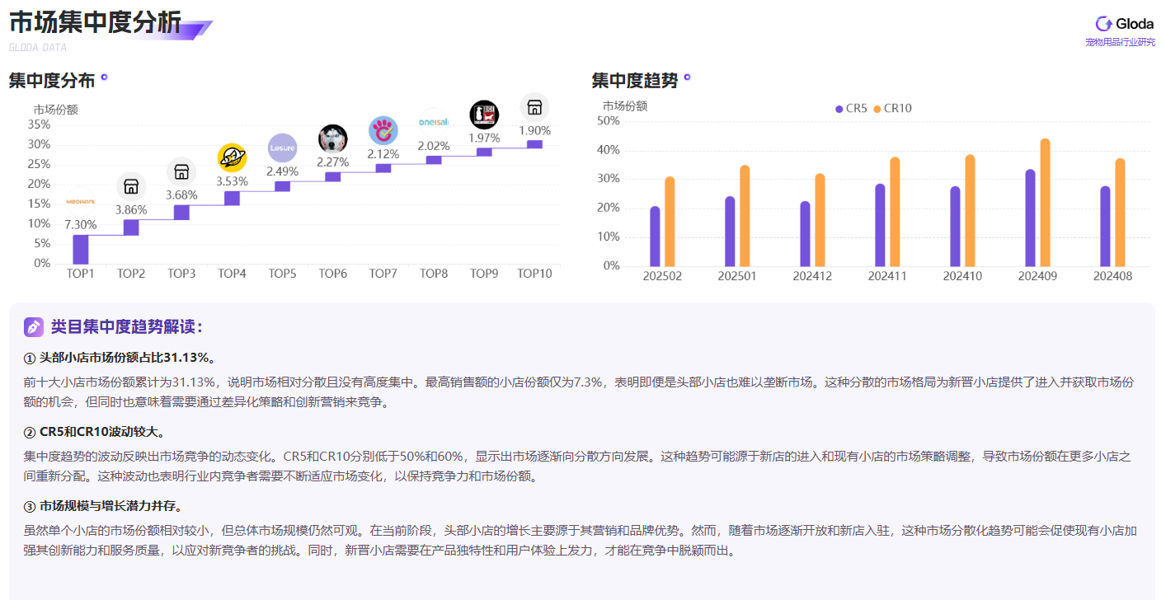The width and height of the screenshot is (1166, 600).
Task: Select the store icon above TOP10
Action: [x=534, y=107]
